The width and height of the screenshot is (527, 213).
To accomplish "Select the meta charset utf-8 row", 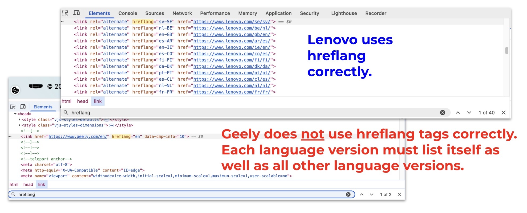I will click(x=46, y=165).
